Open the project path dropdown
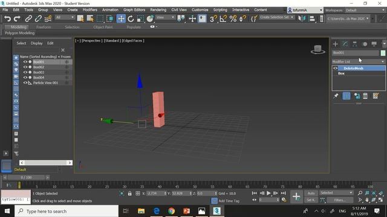Screen dimensions: 387x217 tap(348, 19)
